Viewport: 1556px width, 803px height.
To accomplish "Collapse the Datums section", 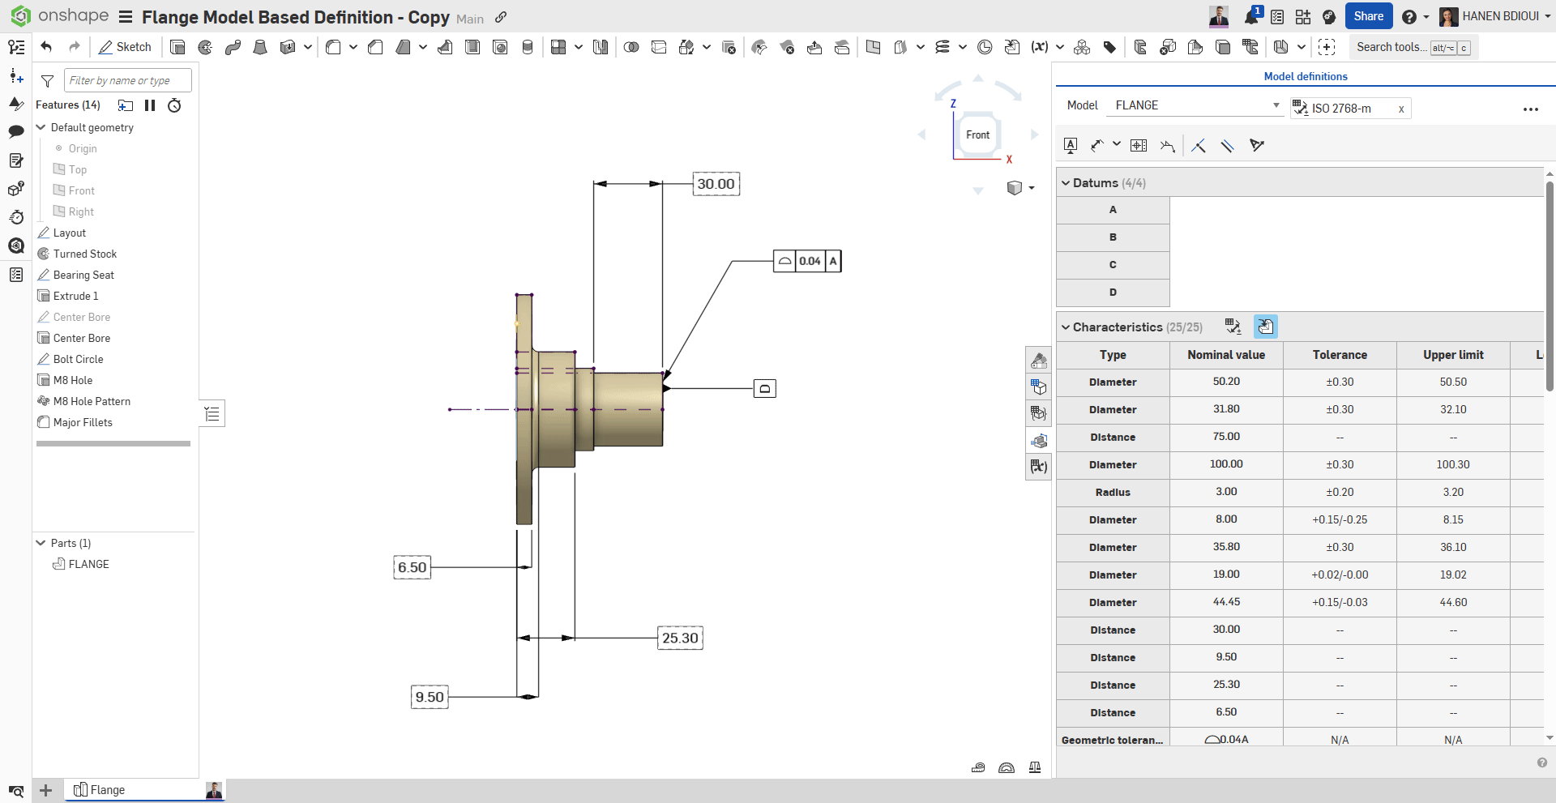I will pos(1066,183).
